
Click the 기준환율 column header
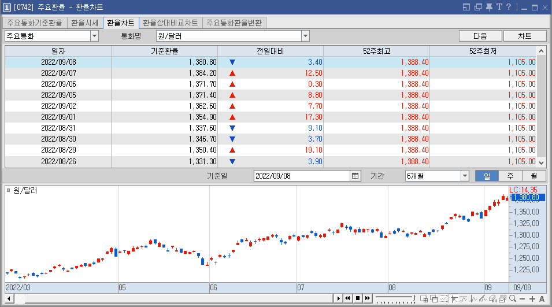click(164, 51)
